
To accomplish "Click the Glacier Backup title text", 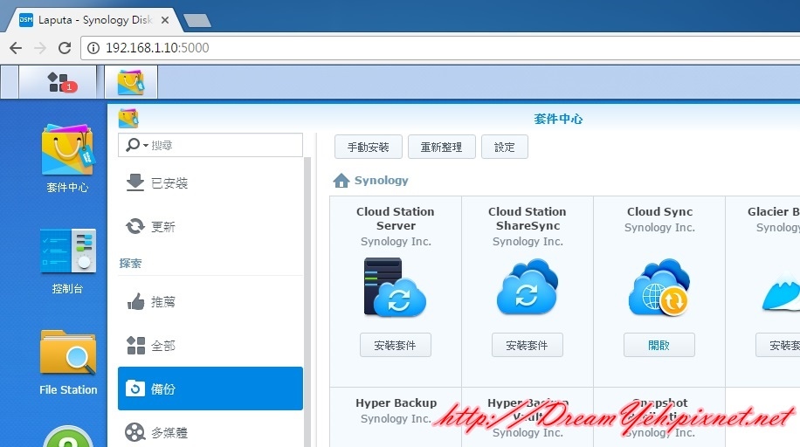I will pos(774,211).
